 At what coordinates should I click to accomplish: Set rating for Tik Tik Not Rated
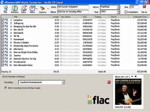102,36
